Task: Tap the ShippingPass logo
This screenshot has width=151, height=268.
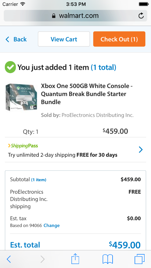Action: pos(23,146)
